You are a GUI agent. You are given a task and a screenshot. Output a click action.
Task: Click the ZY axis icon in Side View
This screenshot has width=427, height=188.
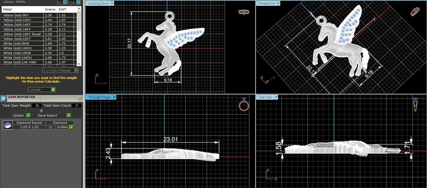[x=271, y=174]
